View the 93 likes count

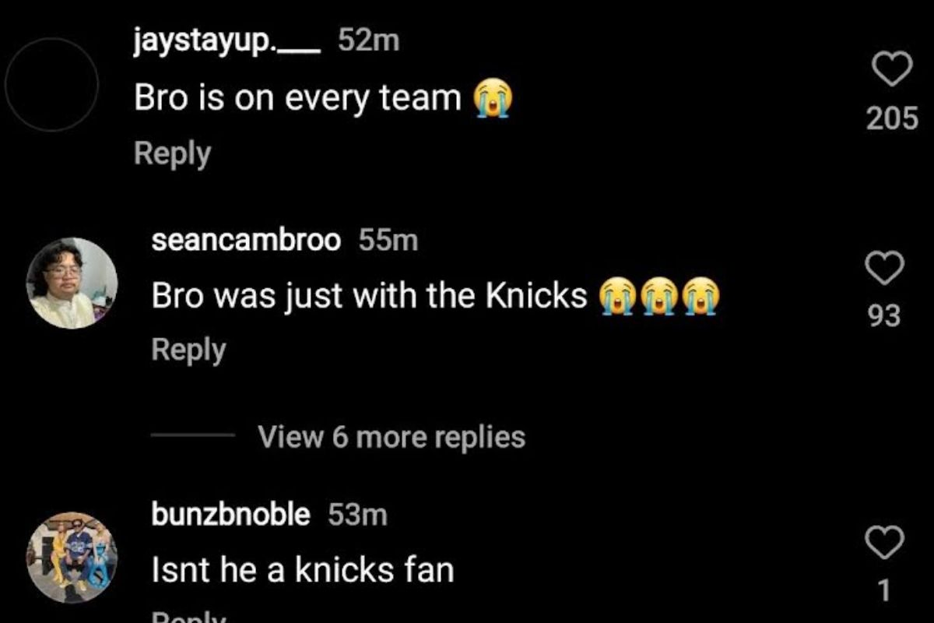pyautogui.click(x=884, y=315)
